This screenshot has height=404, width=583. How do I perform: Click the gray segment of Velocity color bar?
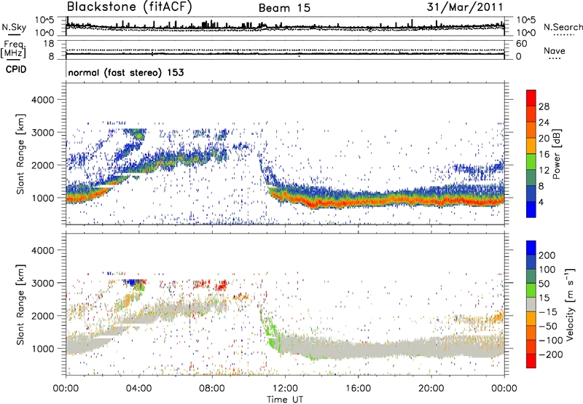tap(531, 304)
